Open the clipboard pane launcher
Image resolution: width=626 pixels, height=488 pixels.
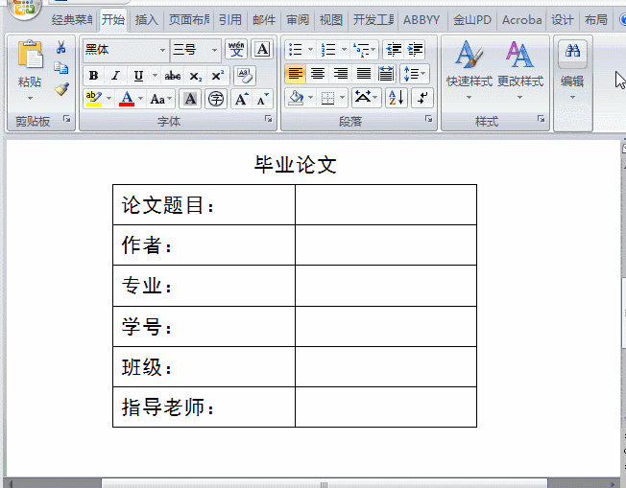pyautogui.click(x=66, y=119)
